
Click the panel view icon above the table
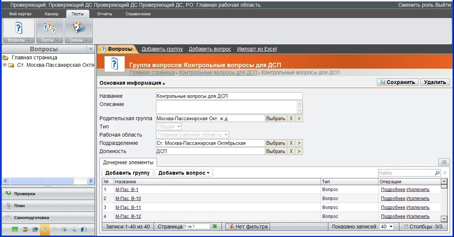(x=444, y=162)
